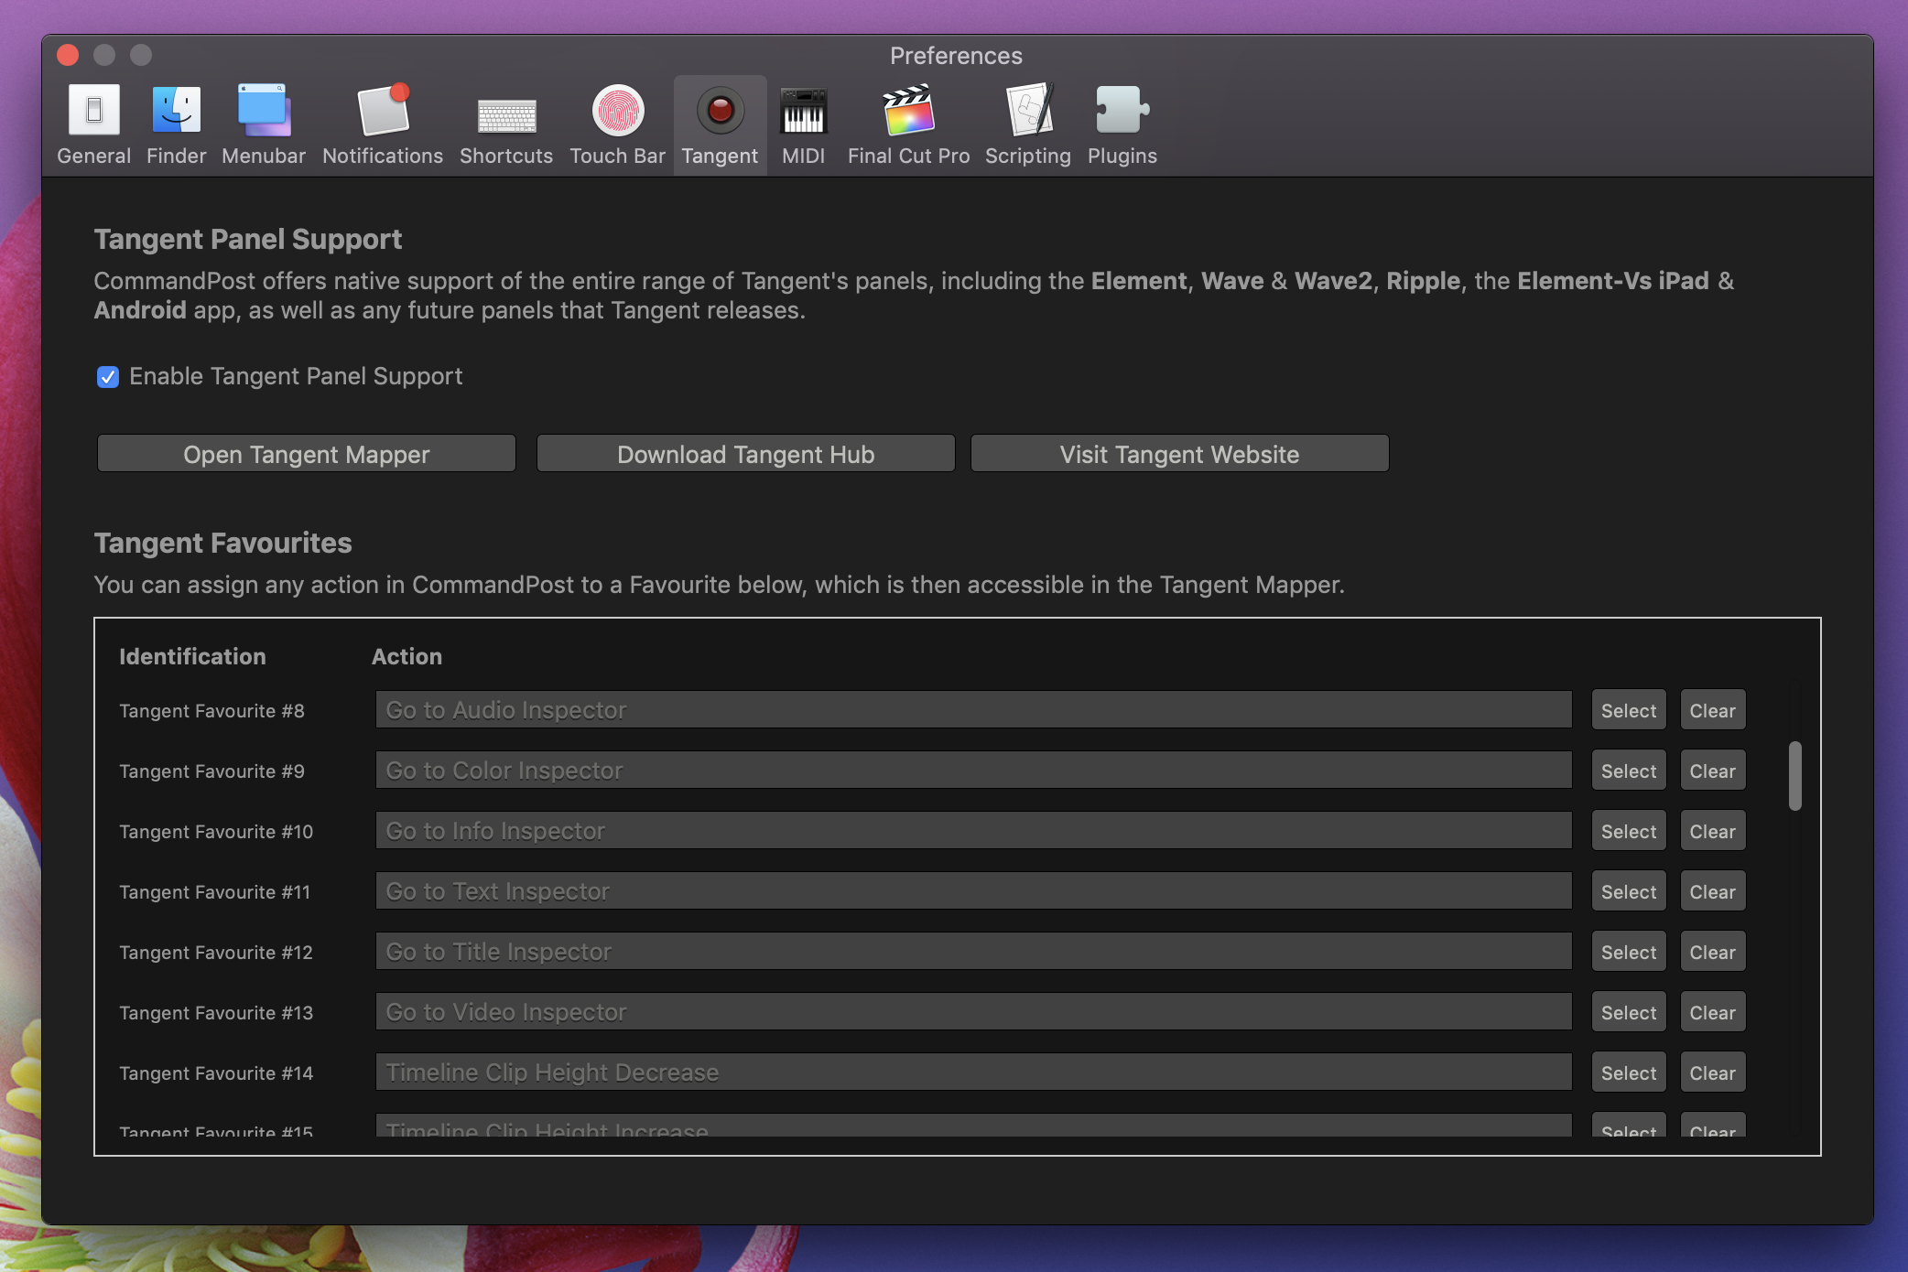
Task: Select the MIDI preferences icon
Action: click(803, 124)
